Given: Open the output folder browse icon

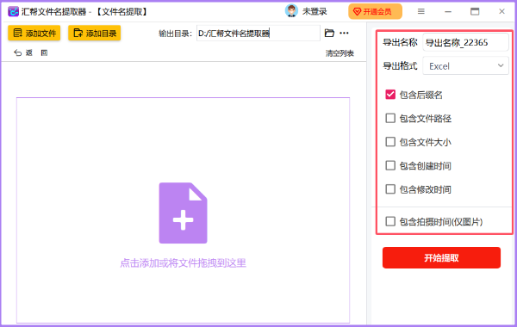Looking at the screenshot, I should click(x=329, y=33).
